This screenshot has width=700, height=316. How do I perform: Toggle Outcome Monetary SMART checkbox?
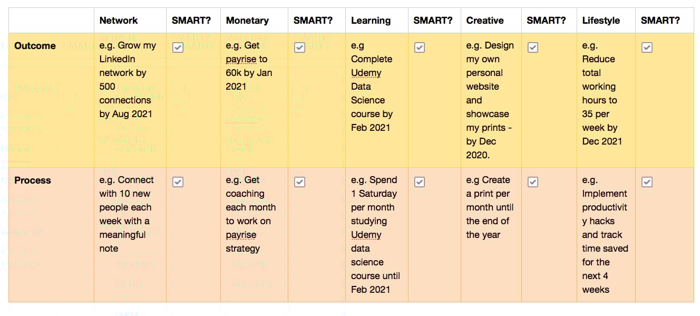coord(299,47)
